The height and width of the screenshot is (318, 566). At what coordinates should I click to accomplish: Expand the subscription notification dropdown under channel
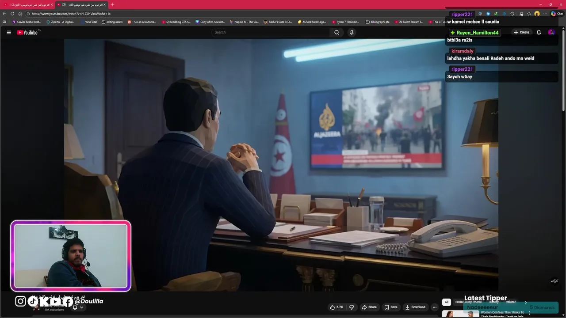pos(81,307)
